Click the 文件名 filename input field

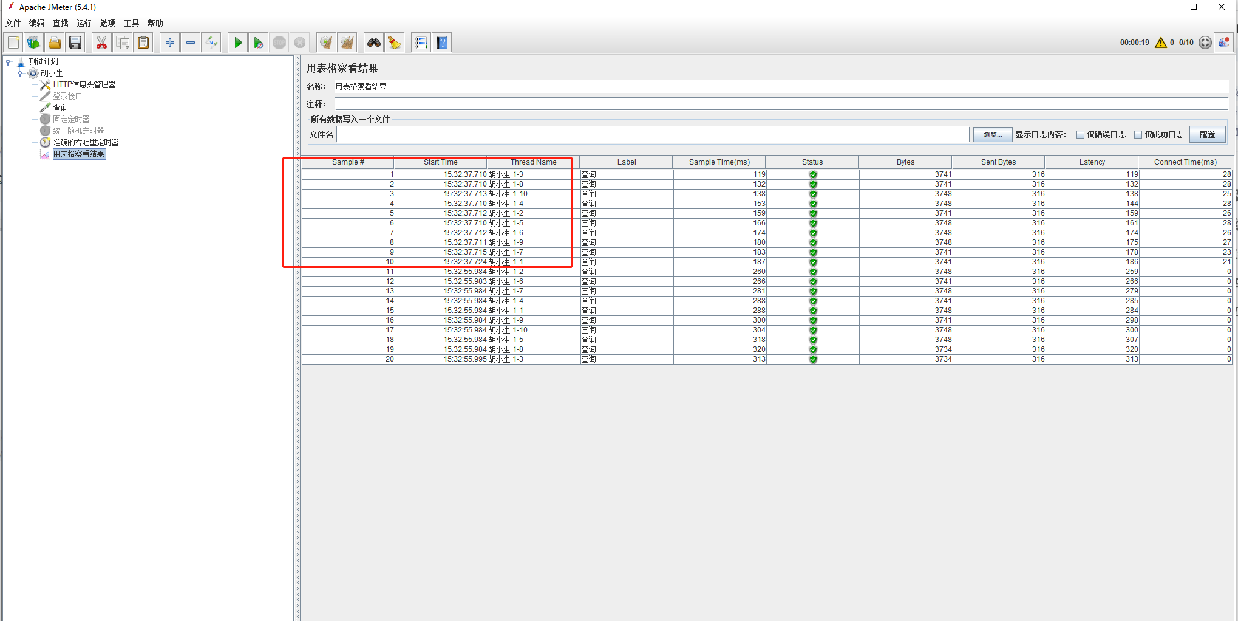click(653, 134)
